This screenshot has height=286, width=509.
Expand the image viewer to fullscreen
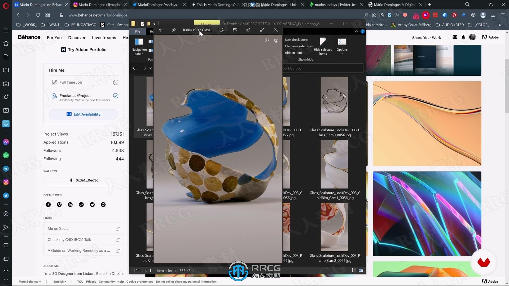pos(262,30)
